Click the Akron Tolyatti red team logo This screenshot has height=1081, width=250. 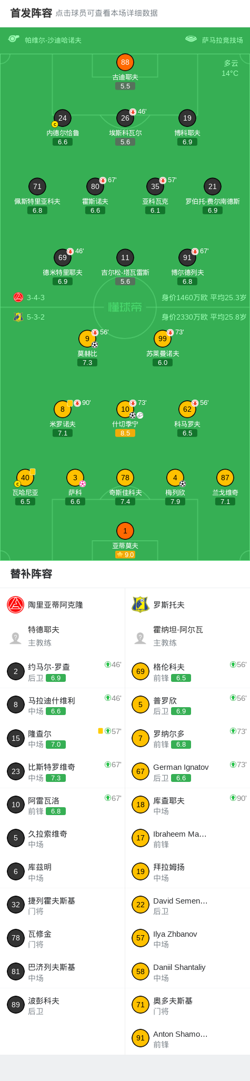(16, 604)
